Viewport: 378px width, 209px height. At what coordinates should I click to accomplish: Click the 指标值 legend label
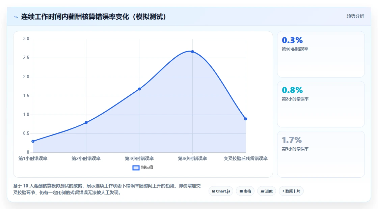[147, 168]
